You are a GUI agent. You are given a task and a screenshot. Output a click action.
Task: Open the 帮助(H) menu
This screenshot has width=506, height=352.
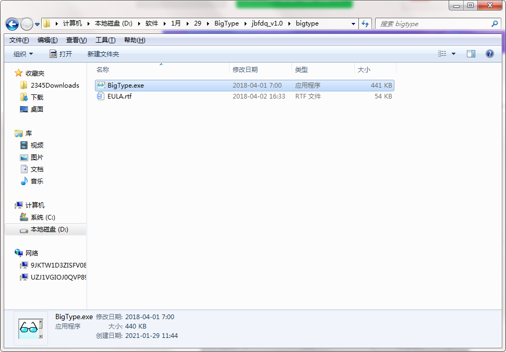click(x=135, y=40)
